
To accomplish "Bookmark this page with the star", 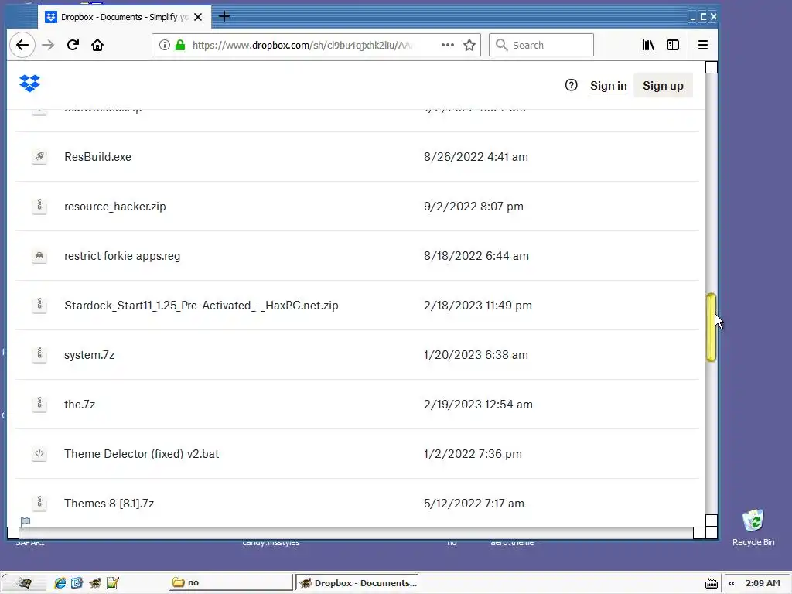I will pos(469,45).
